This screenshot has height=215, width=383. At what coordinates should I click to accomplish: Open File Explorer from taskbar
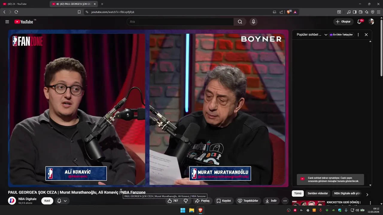coord(191,210)
